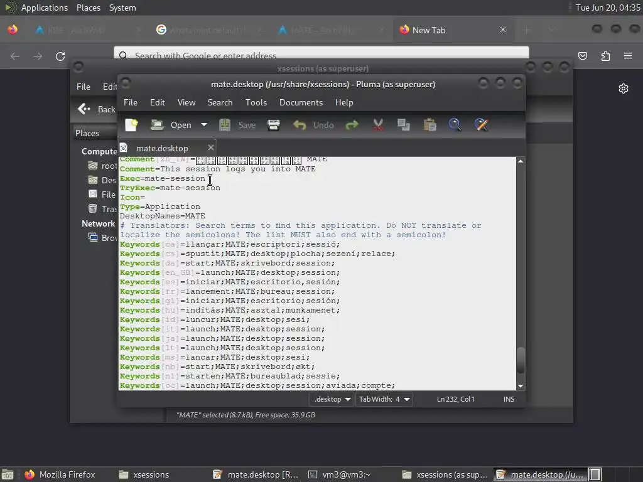Screen dimensions: 643x482
Task: Switch to the vm3@vm3:~ terminal in the taskbar
Action: click(x=340, y=474)
